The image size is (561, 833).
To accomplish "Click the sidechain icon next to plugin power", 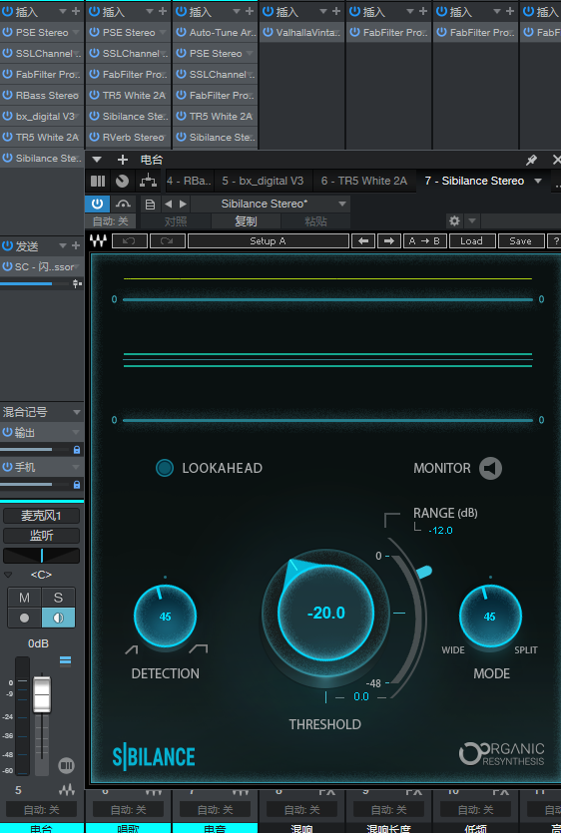I will pos(123,204).
